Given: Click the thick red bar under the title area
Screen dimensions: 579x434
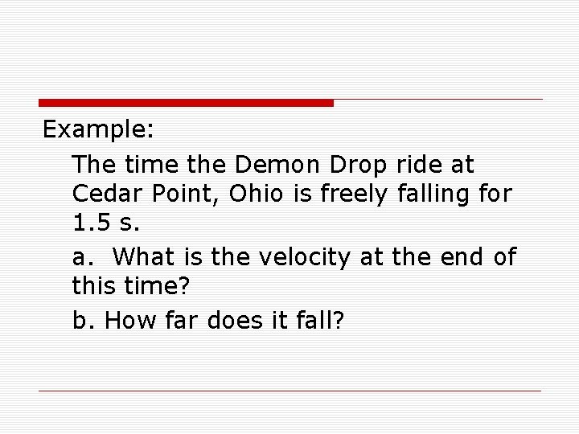Looking at the screenshot, I should (x=186, y=103).
